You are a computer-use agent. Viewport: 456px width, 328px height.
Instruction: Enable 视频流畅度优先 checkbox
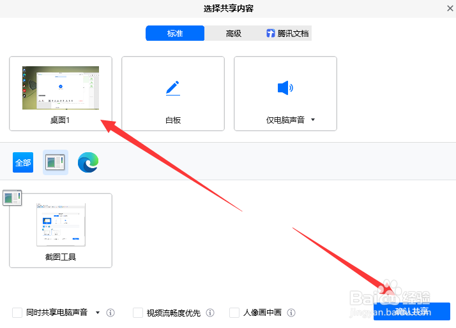(138, 313)
